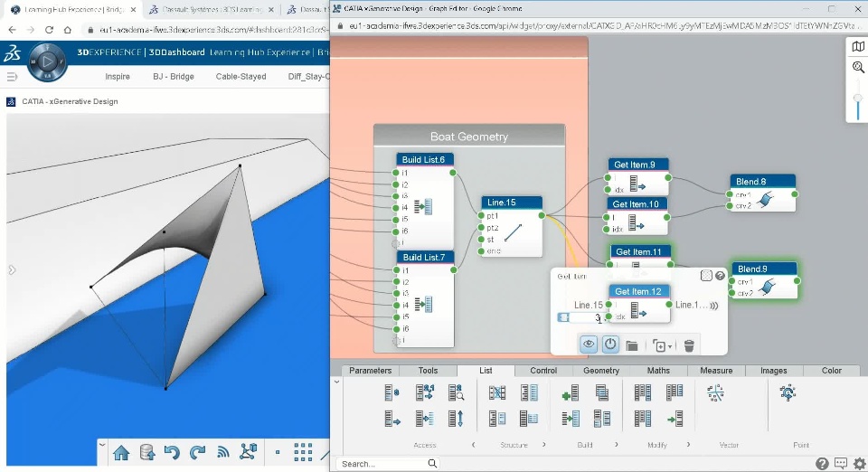Screen dimensions: 868x472
Task: Click the Home icon in the CATIA bottom toolbar
Action: pos(121,453)
